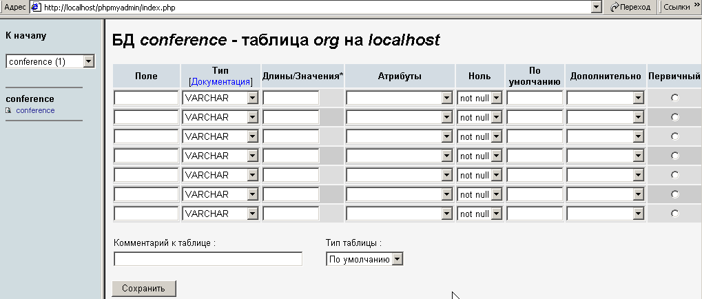
Task: Click the Атрибуты column header
Action: [400, 76]
